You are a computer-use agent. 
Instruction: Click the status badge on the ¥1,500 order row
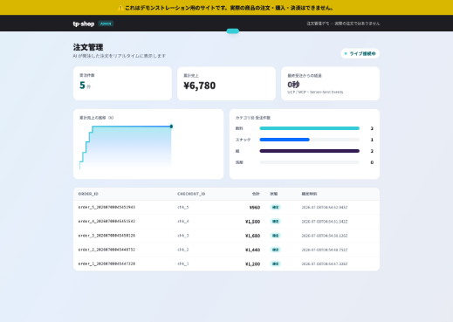click(x=275, y=222)
